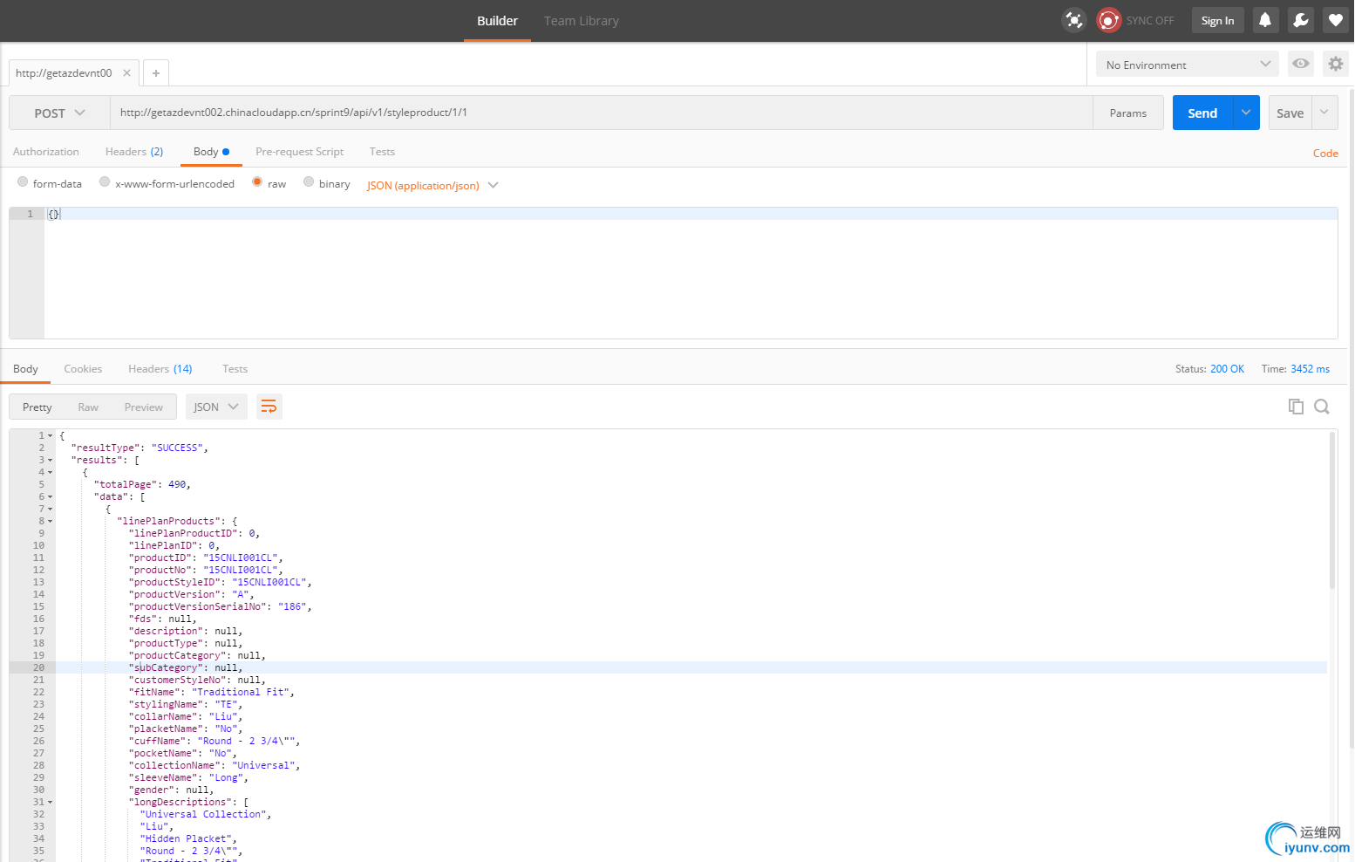The image size is (1355, 862).
Task: Open the Authorization request tab
Action: pyautogui.click(x=46, y=152)
